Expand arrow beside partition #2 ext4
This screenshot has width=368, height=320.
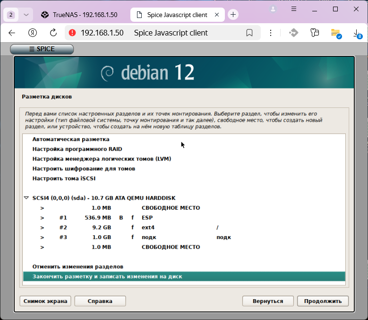[x=42, y=228]
